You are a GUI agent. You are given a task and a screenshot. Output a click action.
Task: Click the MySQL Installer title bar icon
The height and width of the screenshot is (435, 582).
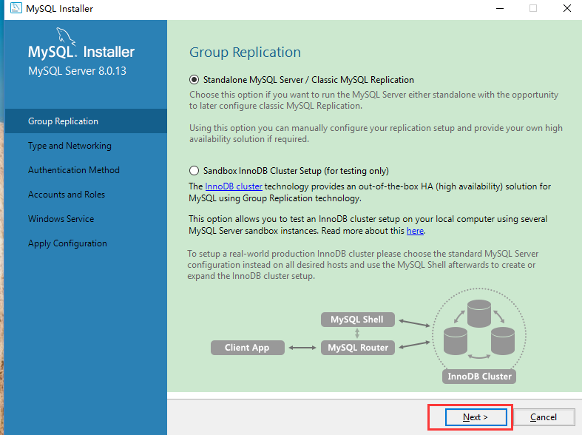[x=16, y=8]
